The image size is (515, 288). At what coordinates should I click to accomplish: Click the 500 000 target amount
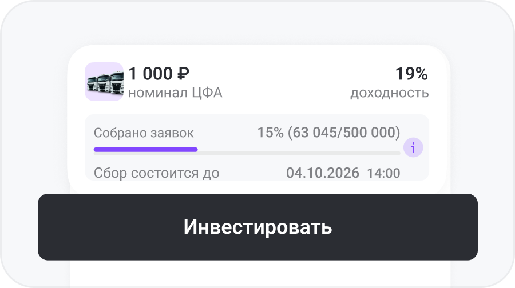pyautogui.click(x=372, y=133)
